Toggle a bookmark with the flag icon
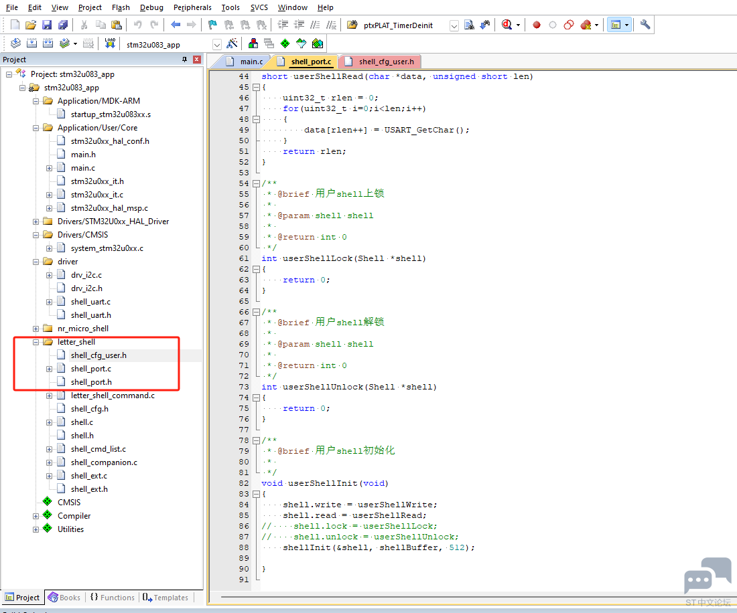 [x=212, y=25]
